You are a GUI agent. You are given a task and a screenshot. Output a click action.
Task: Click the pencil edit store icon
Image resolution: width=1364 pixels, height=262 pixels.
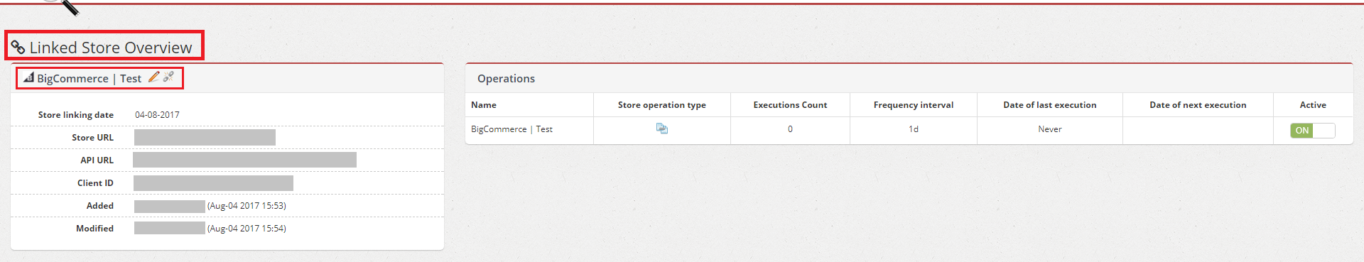pos(153,77)
